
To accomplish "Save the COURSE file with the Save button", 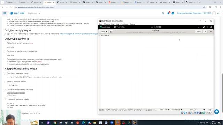I will click(199, 32).
